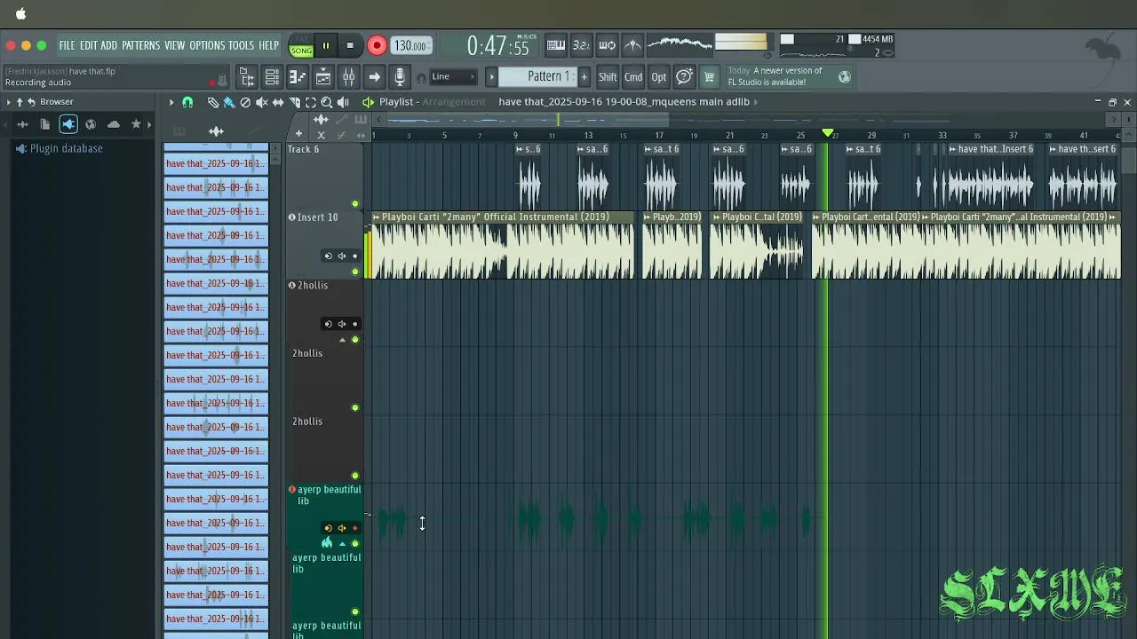Open the VIEW menu

click(x=174, y=45)
